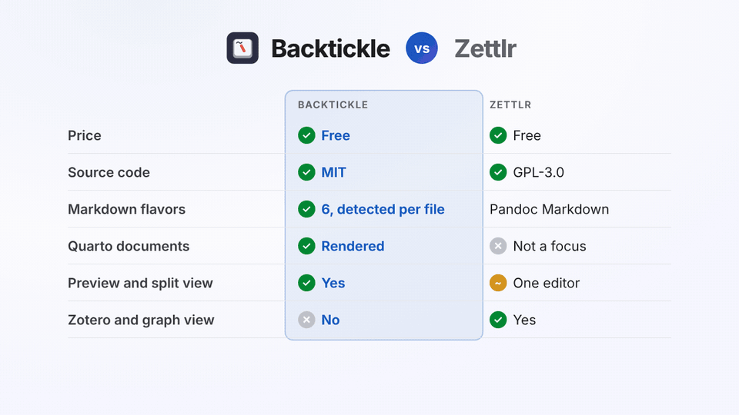
Task: Click the Zettlr title text
Action: (485, 48)
